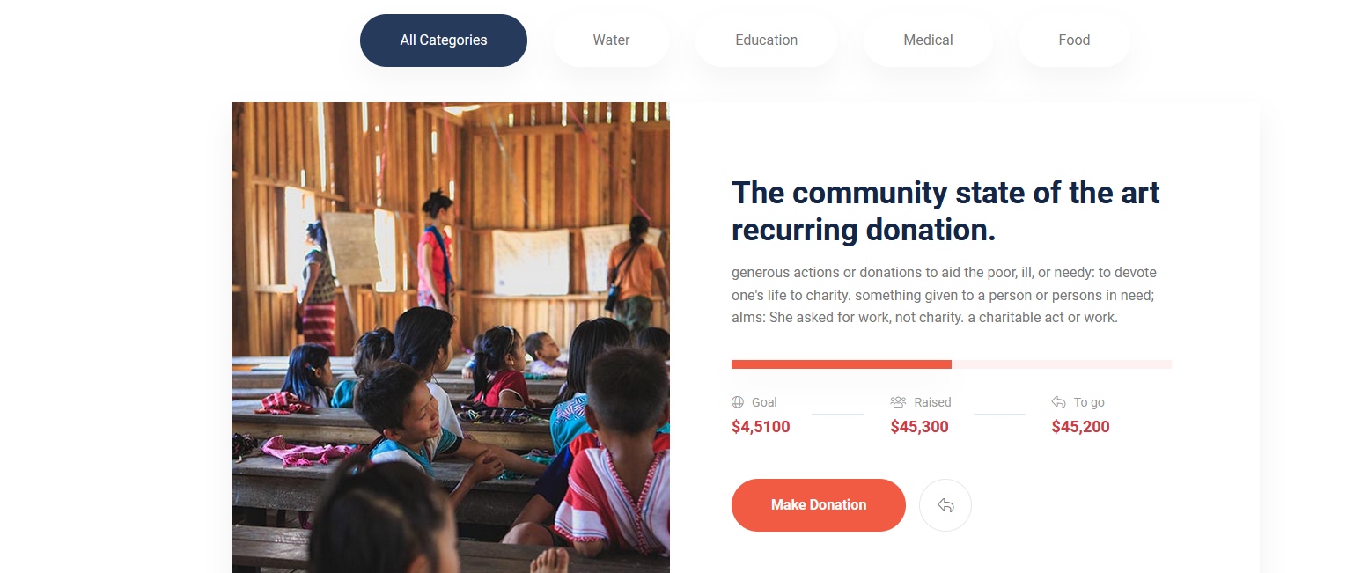Click the $4,5100 goal amount
This screenshot has height=573, width=1361.
coord(761,427)
